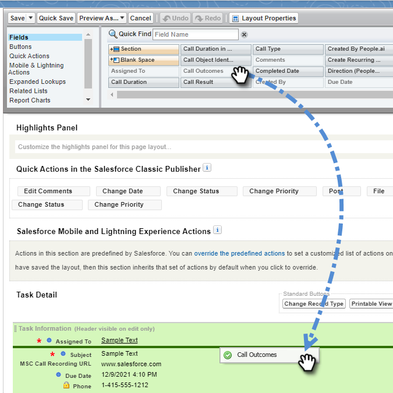
Task: Select the Call Object Ident field item
Action: pyautogui.click(x=216, y=60)
